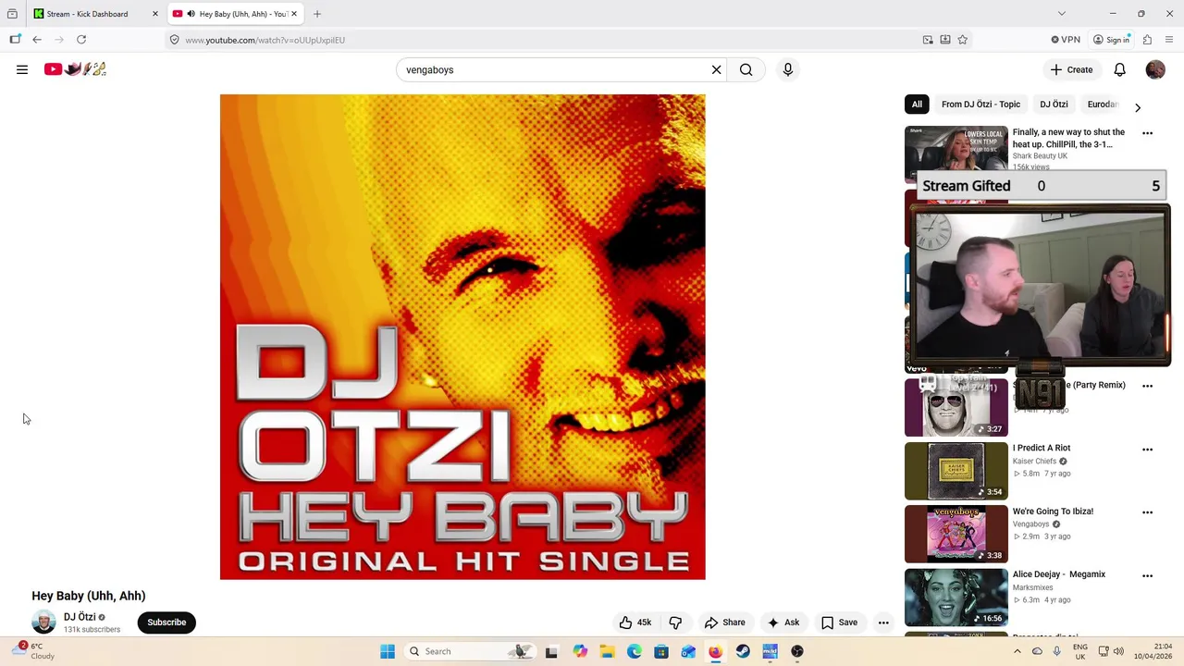Open the list all tabs dropdown
Image resolution: width=1184 pixels, height=666 pixels.
[1062, 14]
